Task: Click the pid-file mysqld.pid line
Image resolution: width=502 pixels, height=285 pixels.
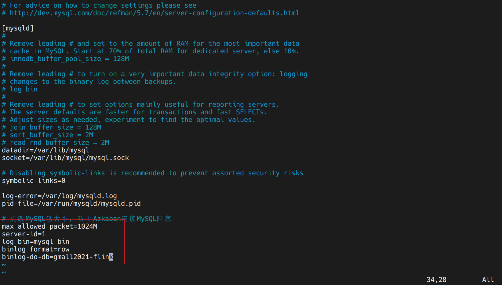Action: pyautogui.click(x=71, y=204)
